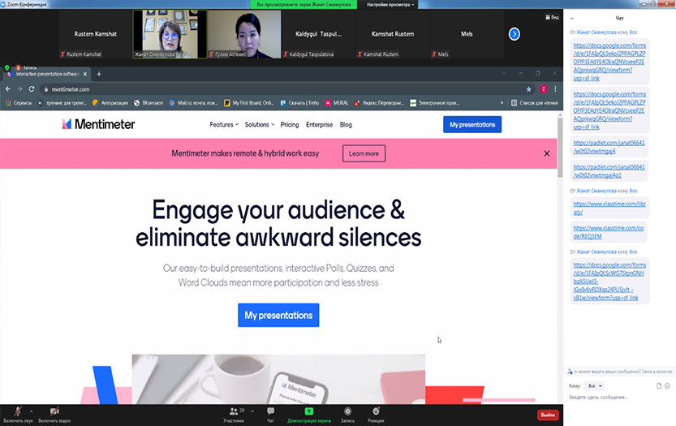Screen dimensions: 676x426
Task: Turn on camera with Включить видео
Action: pos(54,414)
